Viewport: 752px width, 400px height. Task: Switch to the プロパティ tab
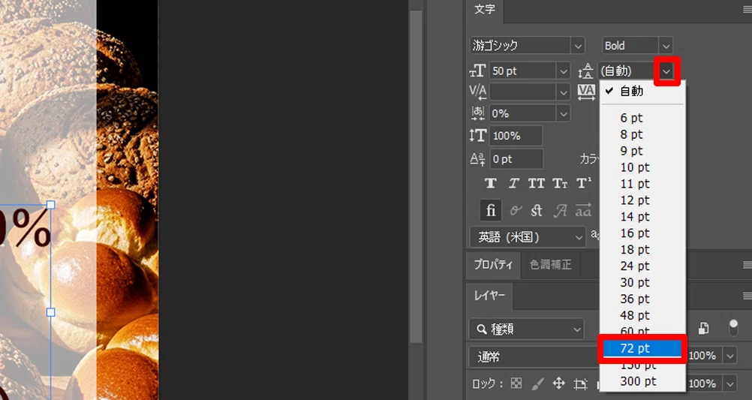point(493,265)
